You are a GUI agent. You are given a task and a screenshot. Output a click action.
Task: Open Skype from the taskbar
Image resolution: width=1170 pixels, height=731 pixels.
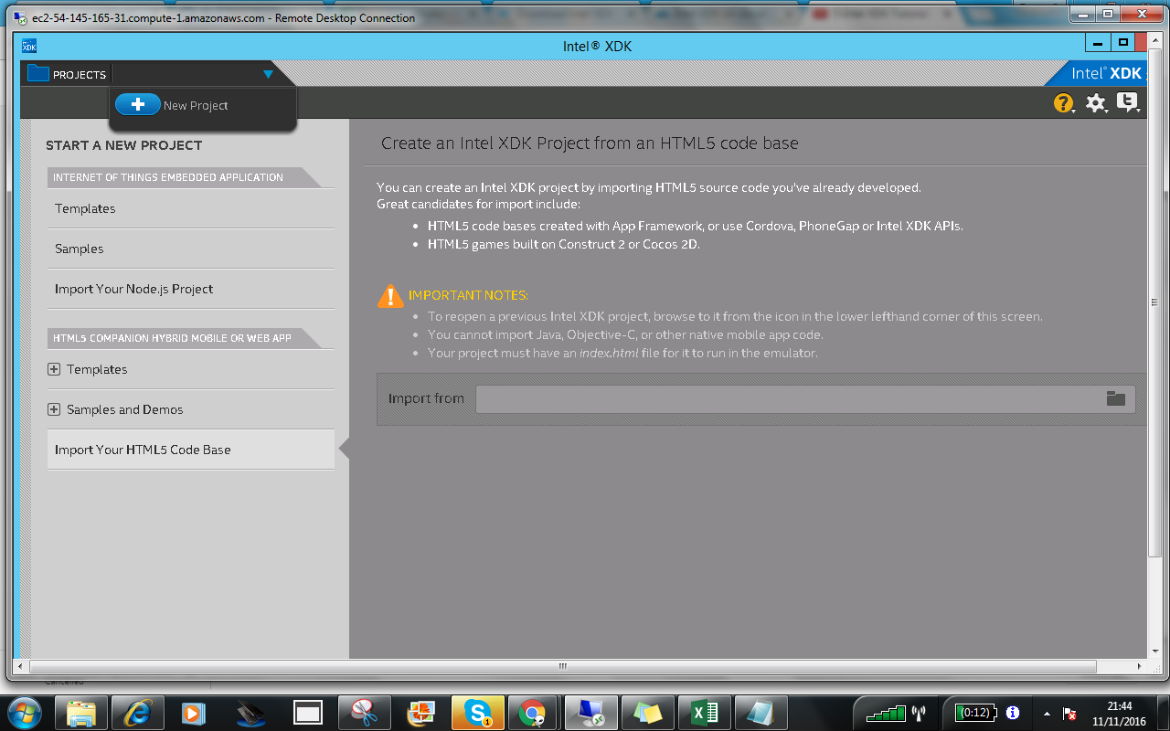tap(478, 712)
